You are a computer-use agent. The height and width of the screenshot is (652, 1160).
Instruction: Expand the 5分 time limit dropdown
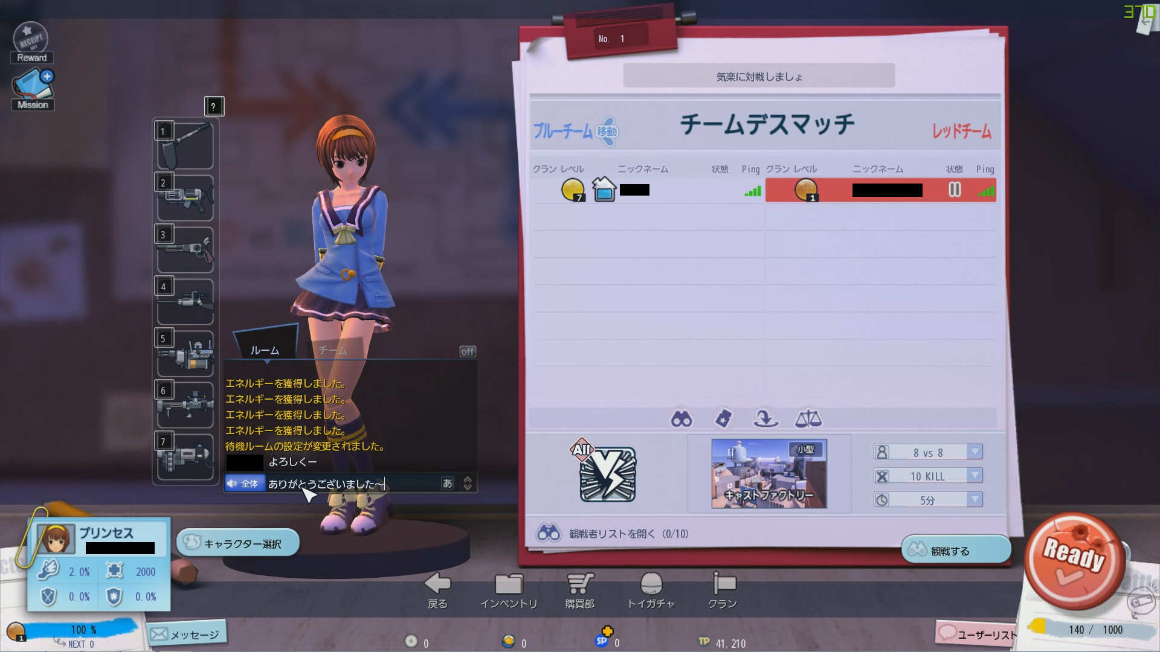click(x=974, y=499)
